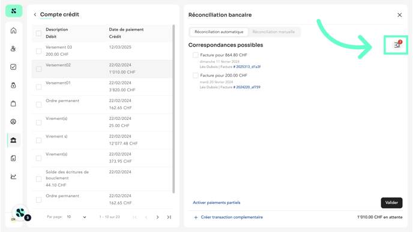413x232 pixels.
Task: Open the shopping bag icon in sidebar
Action: tap(13, 103)
